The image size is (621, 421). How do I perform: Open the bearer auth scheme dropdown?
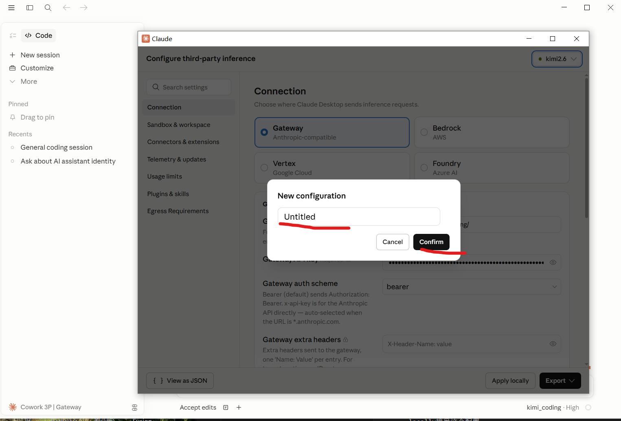click(472, 287)
